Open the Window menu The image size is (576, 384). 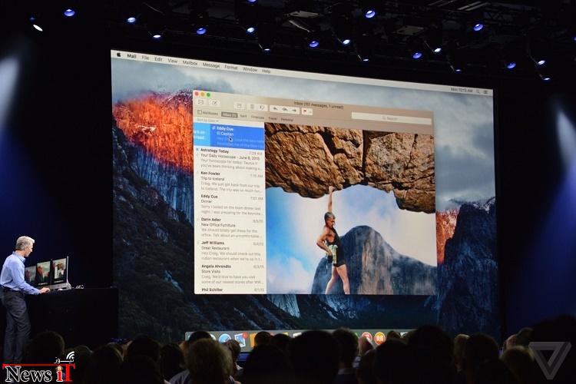(250, 69)
